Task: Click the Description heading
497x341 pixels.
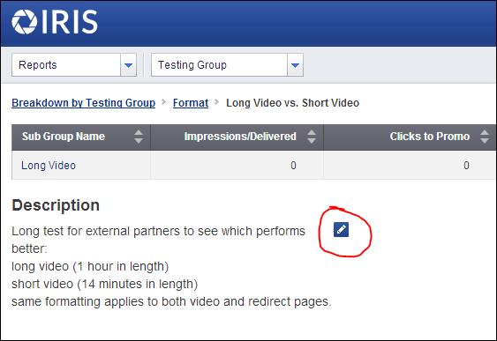Action: [56, 205]
